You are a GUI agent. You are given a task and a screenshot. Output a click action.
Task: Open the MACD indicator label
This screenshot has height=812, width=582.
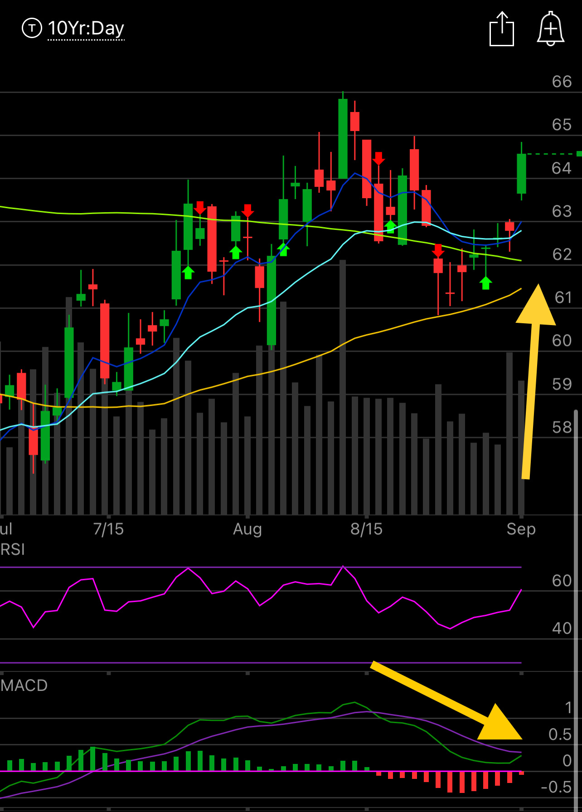coord(24,685)
